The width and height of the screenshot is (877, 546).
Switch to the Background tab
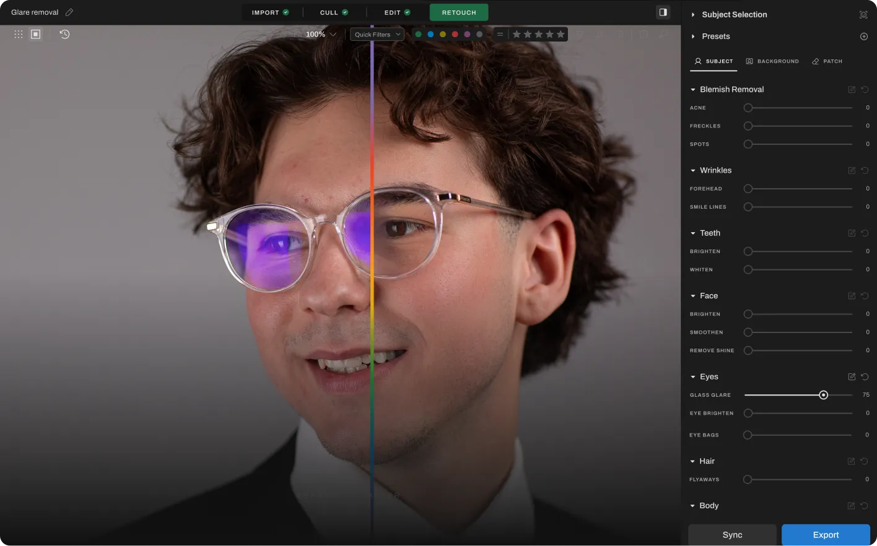[x=772, y=61]
